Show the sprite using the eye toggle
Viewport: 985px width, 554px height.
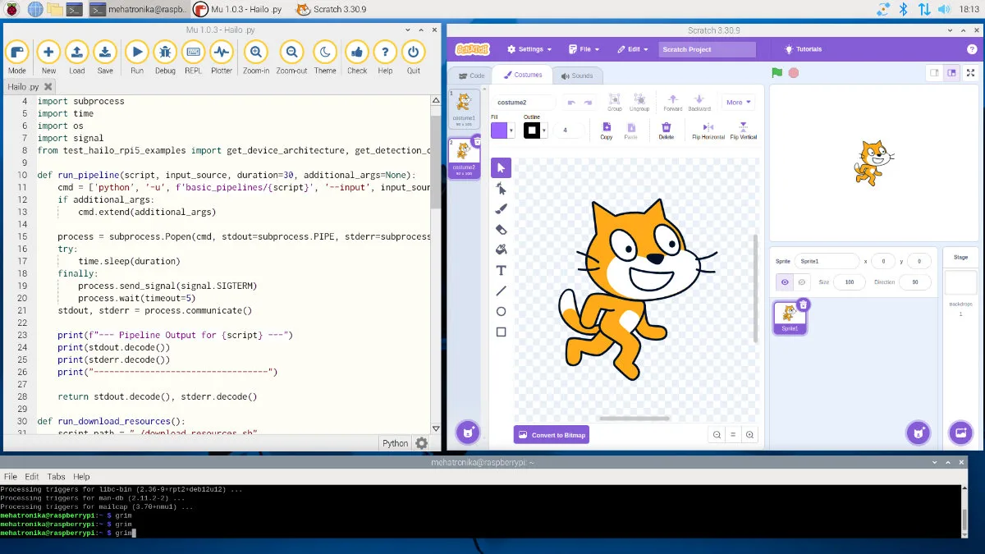[786, 282]
